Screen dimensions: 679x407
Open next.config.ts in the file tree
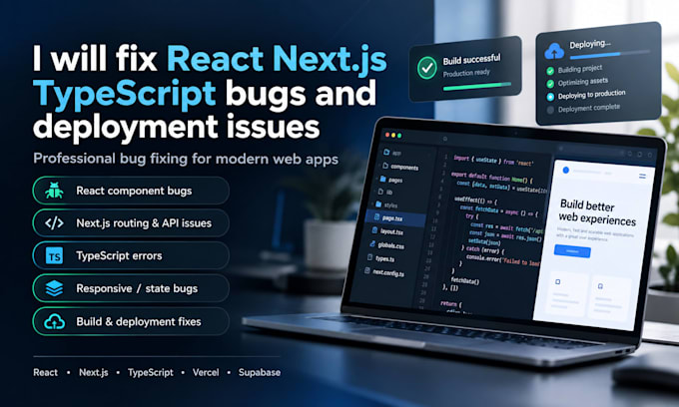(384, 272)
